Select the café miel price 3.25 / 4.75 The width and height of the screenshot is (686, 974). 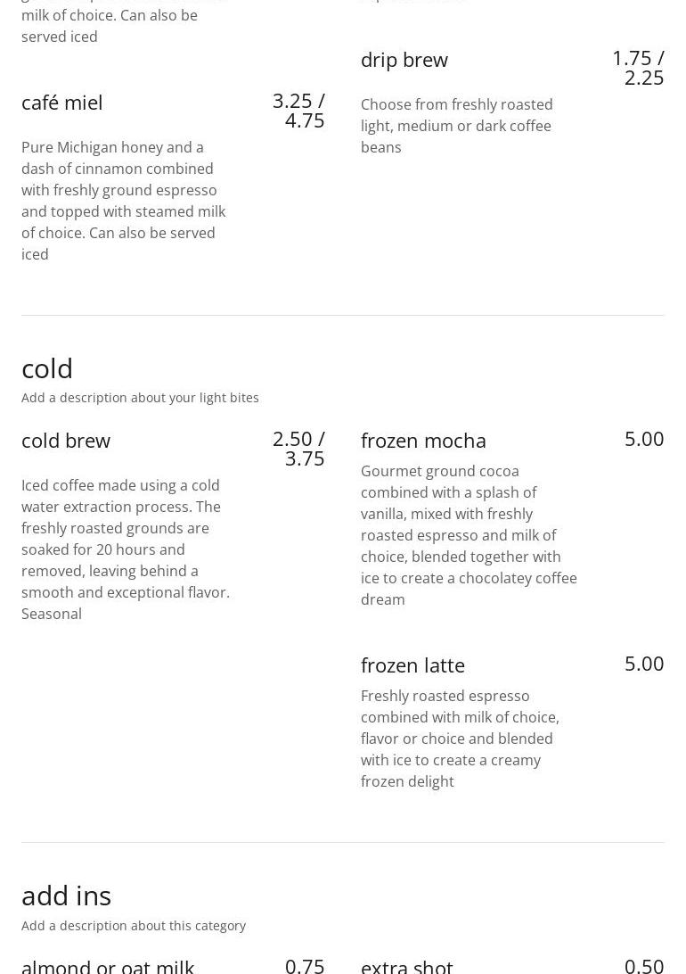(x=298, y=110)
